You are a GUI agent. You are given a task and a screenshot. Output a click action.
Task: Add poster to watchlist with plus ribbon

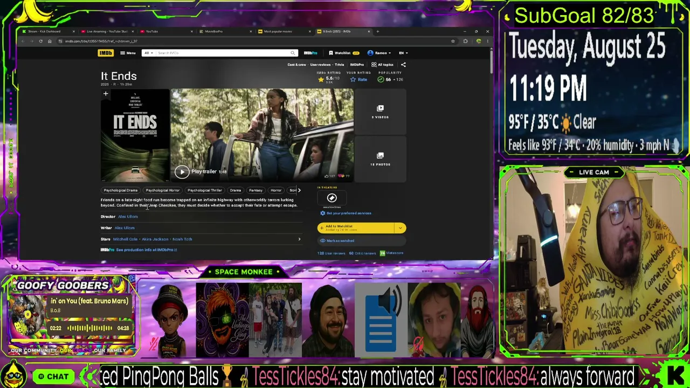[106, 94]
